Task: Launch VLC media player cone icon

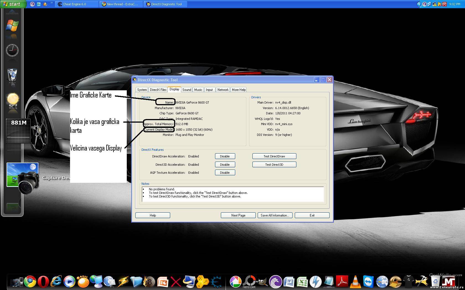Action: click(355, 282)
